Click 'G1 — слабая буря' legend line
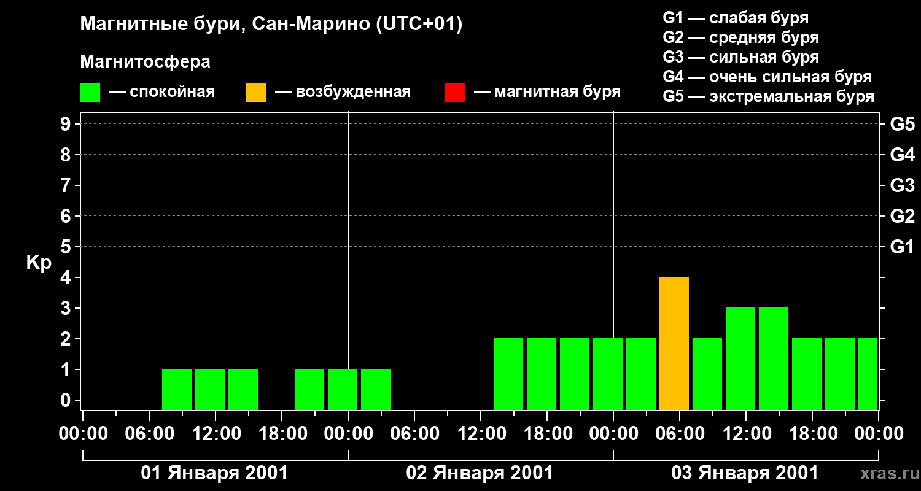 pyautogui.click(x=736, y=18)
